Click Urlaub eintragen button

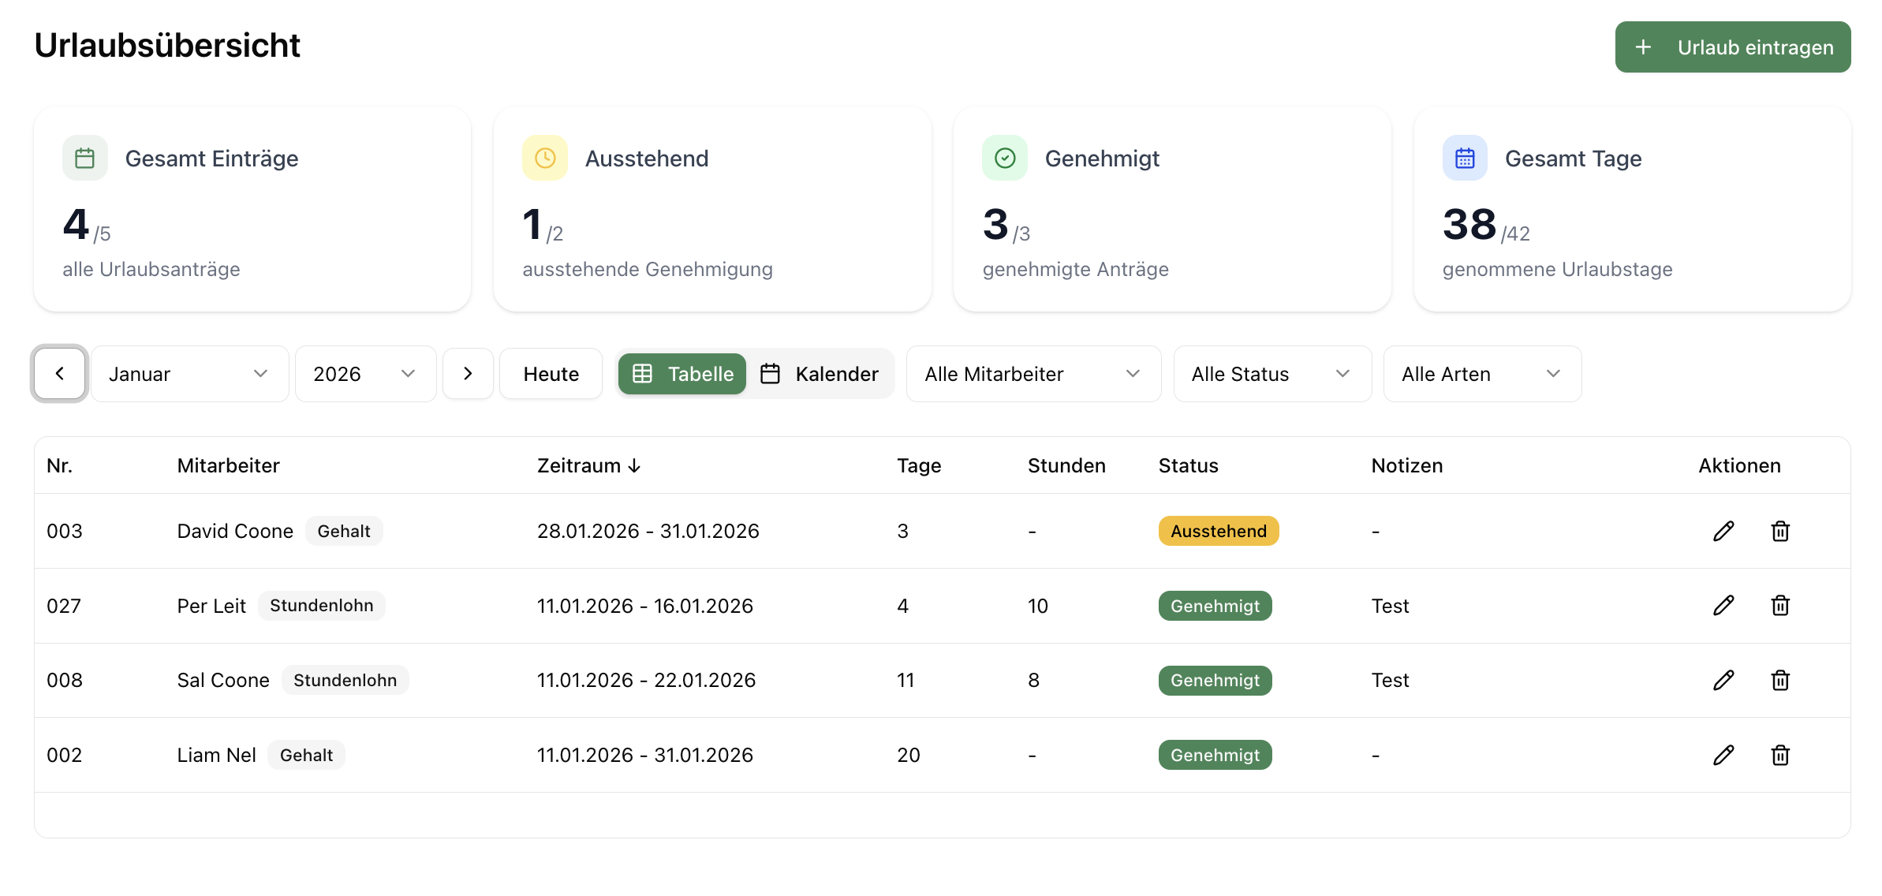pyautogui.click(x=1732, y=47)
